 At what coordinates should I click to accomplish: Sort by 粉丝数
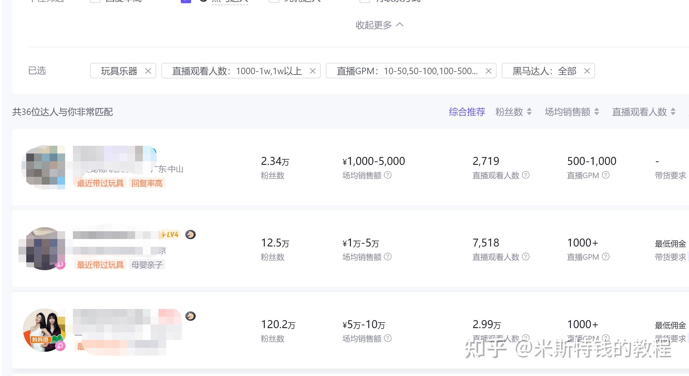(513, 112)
